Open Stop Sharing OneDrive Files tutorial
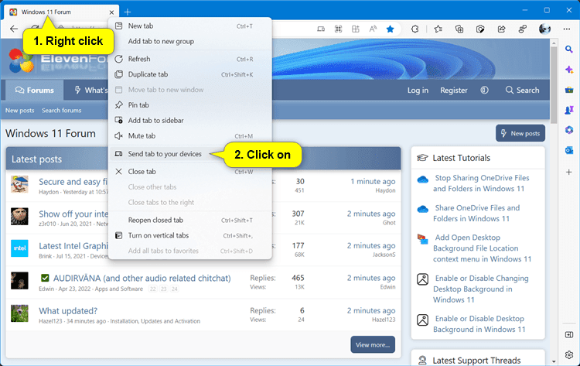Image resolution: width=580 pixels, height=366 pixels. point(481,183)
